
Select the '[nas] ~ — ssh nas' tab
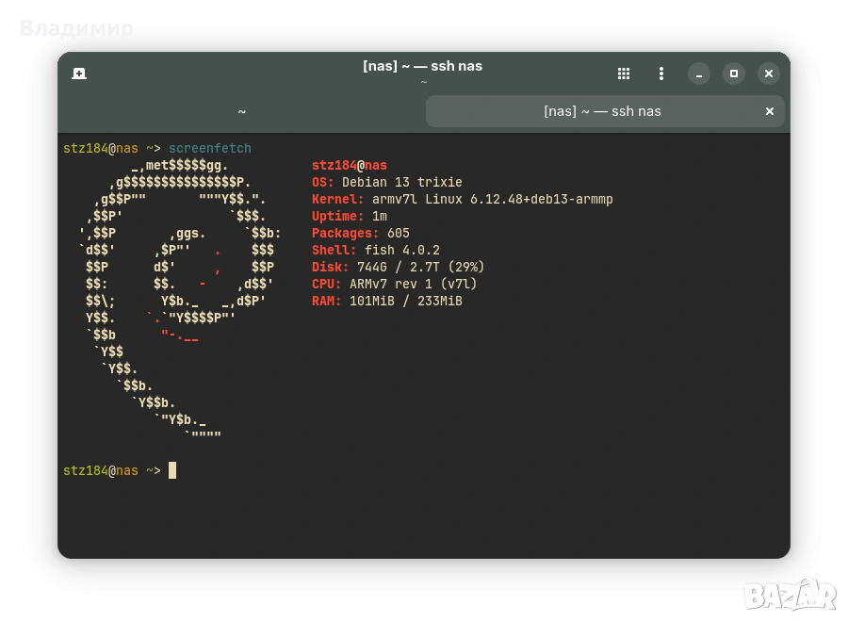pos(602,111)
